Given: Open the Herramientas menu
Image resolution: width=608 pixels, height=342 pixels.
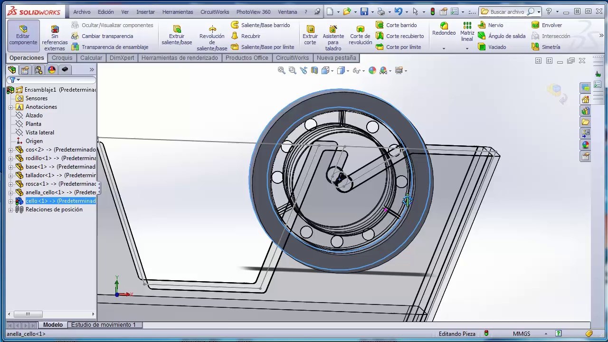Looking at the screenshot, I should pyautogui.click(x=178, y=12).
